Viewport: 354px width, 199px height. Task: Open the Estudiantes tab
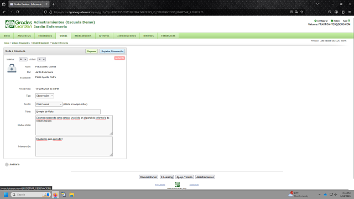[45, 35]
